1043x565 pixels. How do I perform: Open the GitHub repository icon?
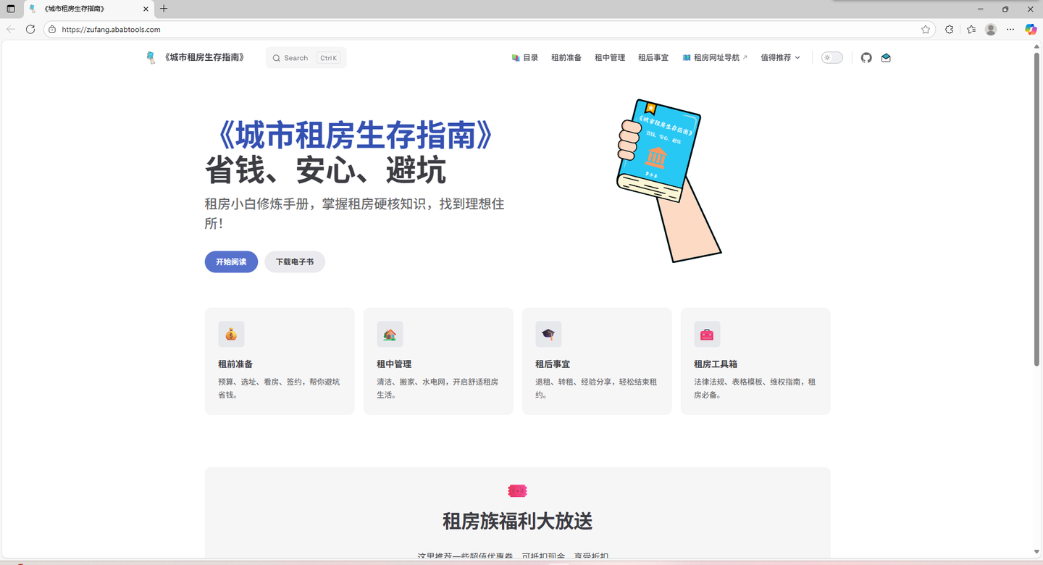tap(866, 58)
